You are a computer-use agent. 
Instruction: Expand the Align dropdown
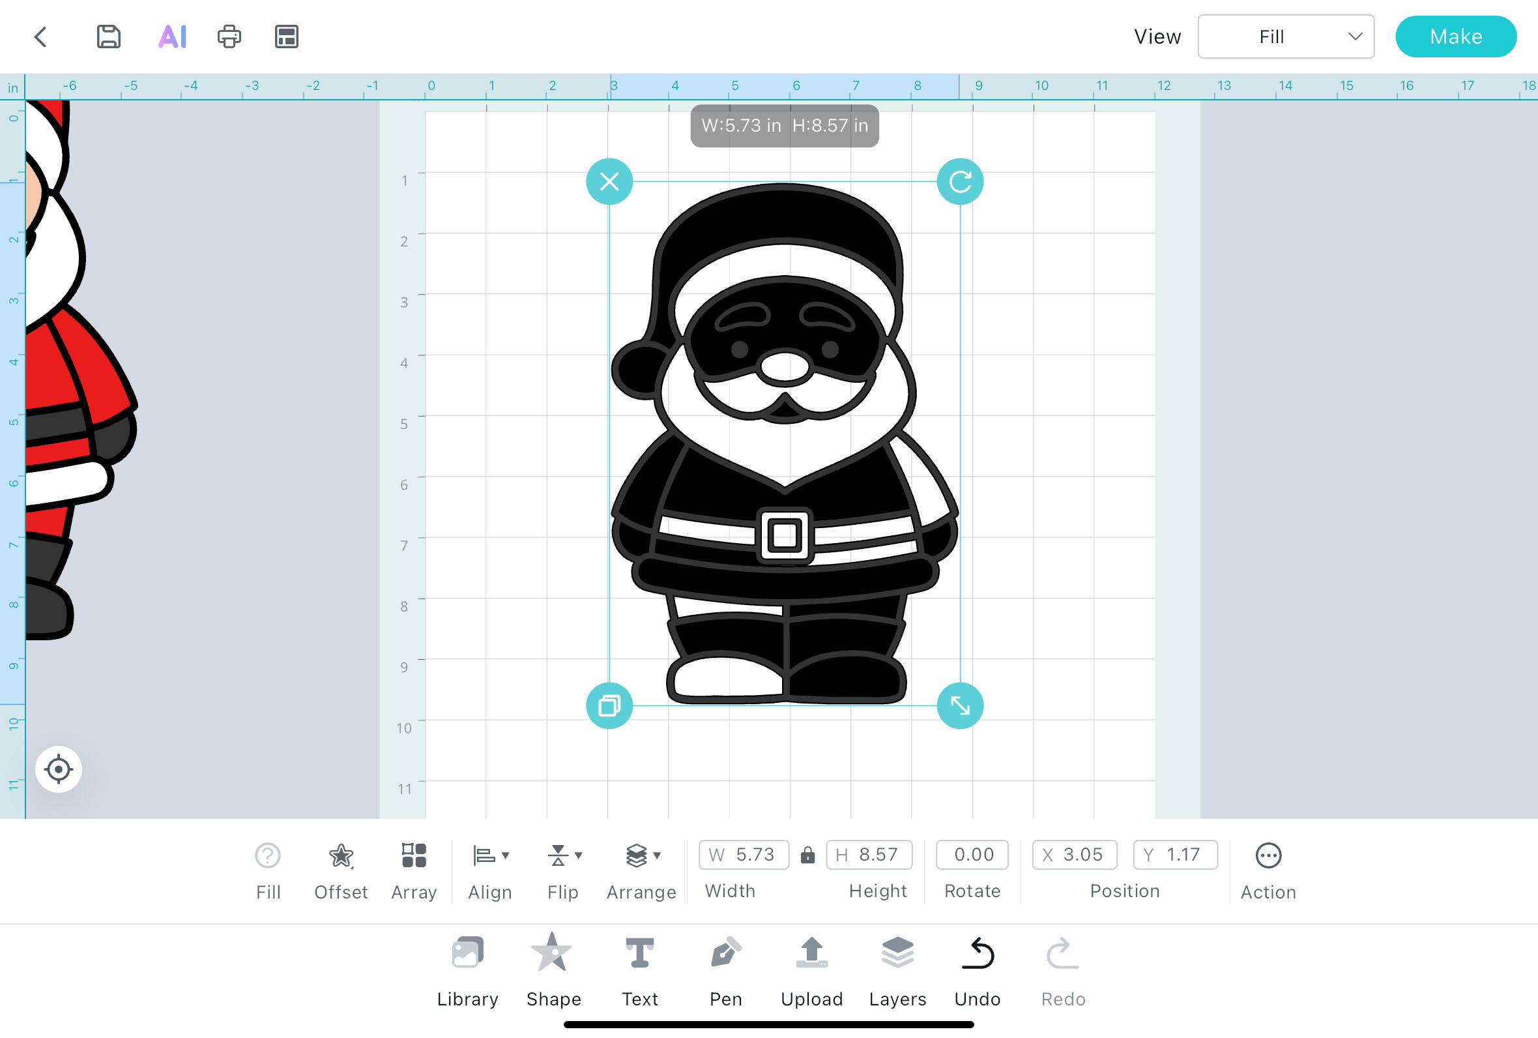point(490,870)
